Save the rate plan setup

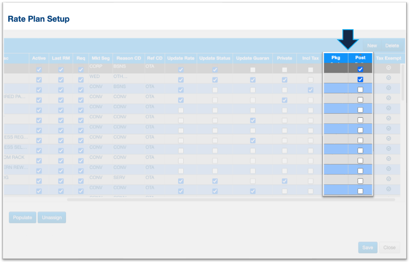pos(367,248)
